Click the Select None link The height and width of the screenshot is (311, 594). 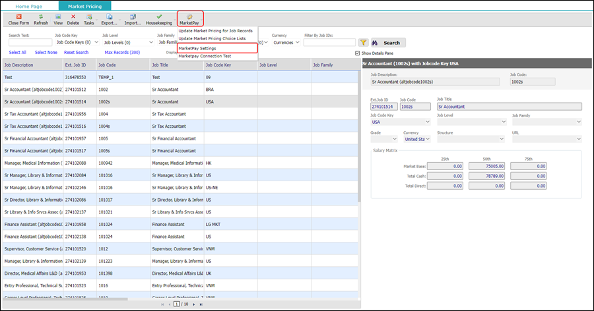click(x=46, y=52)
